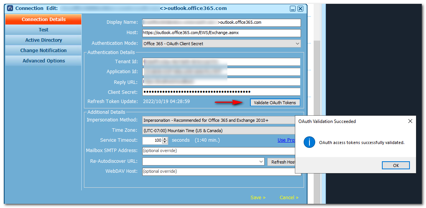This screenshot has width=426, height=208.
Task: Click the Service Timeout number field
Action: 152,140
